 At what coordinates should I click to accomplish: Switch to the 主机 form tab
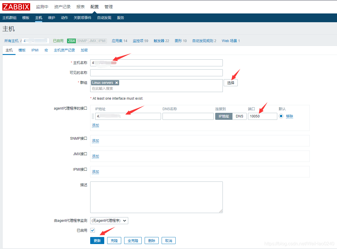click(x=9, y=50)
